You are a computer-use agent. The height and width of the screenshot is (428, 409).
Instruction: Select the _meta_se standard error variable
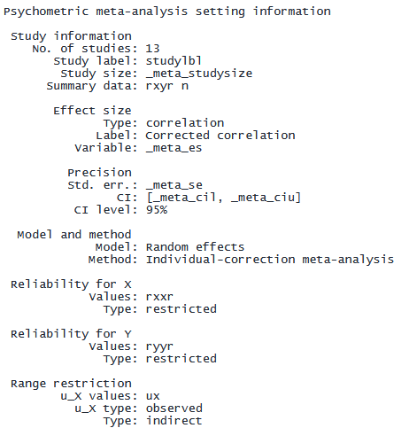(x=174, y=185)
